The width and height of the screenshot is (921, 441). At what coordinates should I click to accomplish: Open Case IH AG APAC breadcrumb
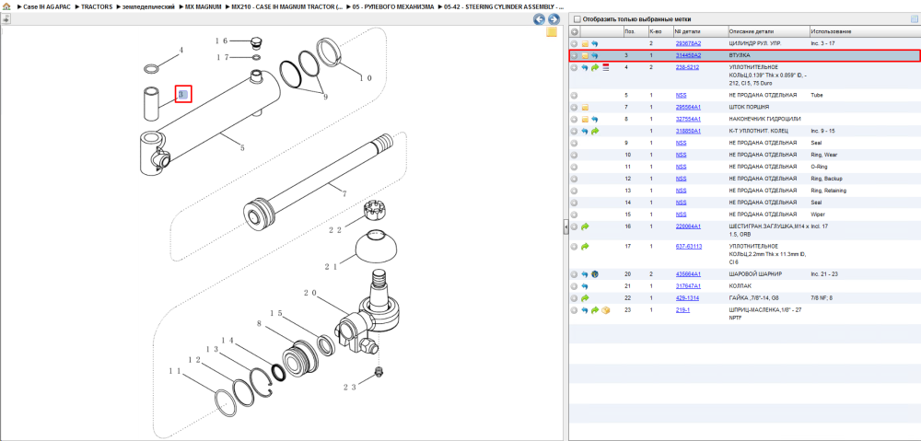pos(46,6)
